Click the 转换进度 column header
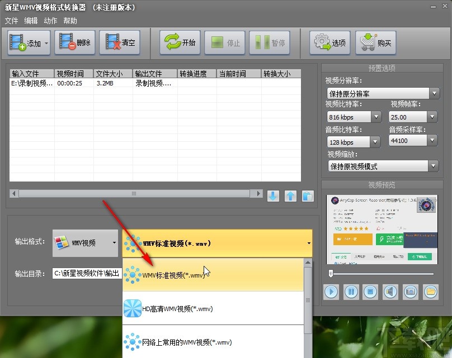The height and width of the screenshot is (358, 452). (197, 74)
